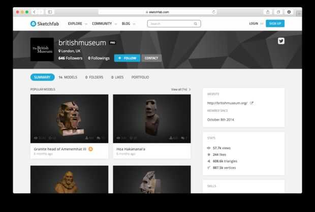Go back with Safari back arrow
Screen dimensions: 315x212
click(35, 12)
